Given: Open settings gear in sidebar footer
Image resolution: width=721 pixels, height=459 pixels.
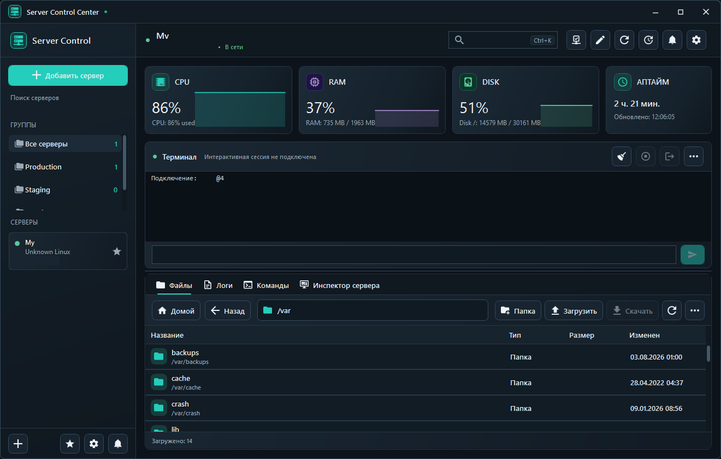Looking at the screenshot, I should tap(94, 444).
